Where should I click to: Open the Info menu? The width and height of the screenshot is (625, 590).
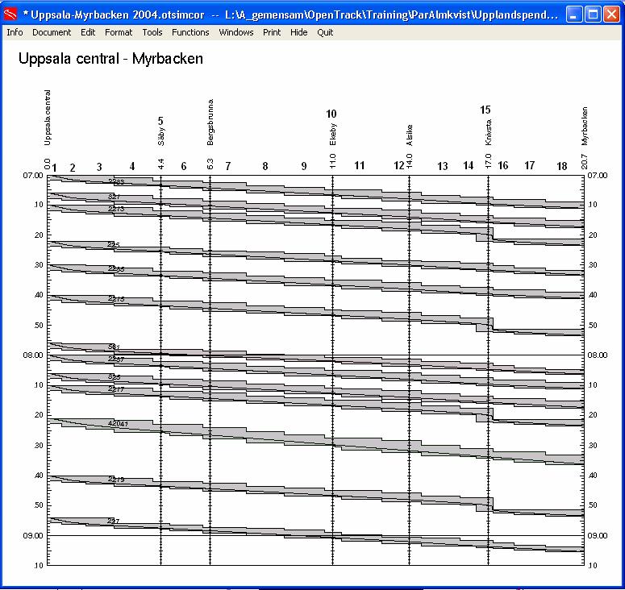tap(15, 32)
